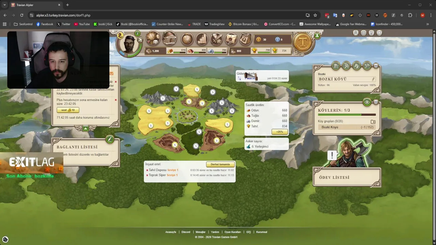Open a new Chrome tab
Viewport: 436px width, 245px height.
pyautogui.click(x=67, y=5)
